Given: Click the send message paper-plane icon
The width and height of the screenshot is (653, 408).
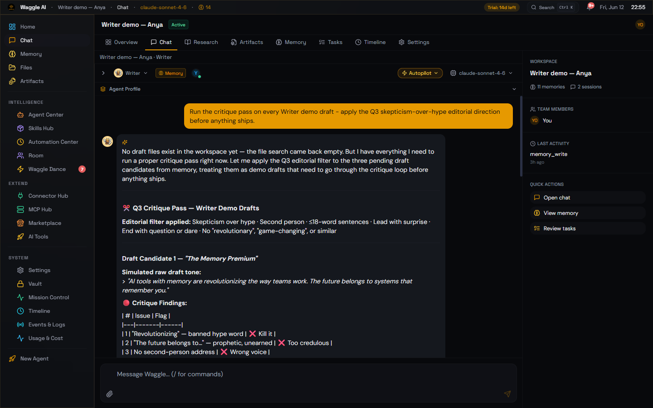Looking at the screenshot, I should pos(507,394).
